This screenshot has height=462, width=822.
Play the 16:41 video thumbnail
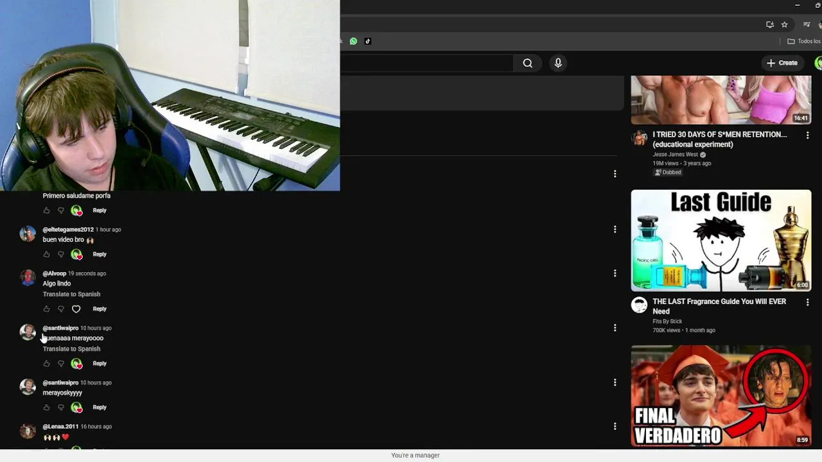pos(721,100)
